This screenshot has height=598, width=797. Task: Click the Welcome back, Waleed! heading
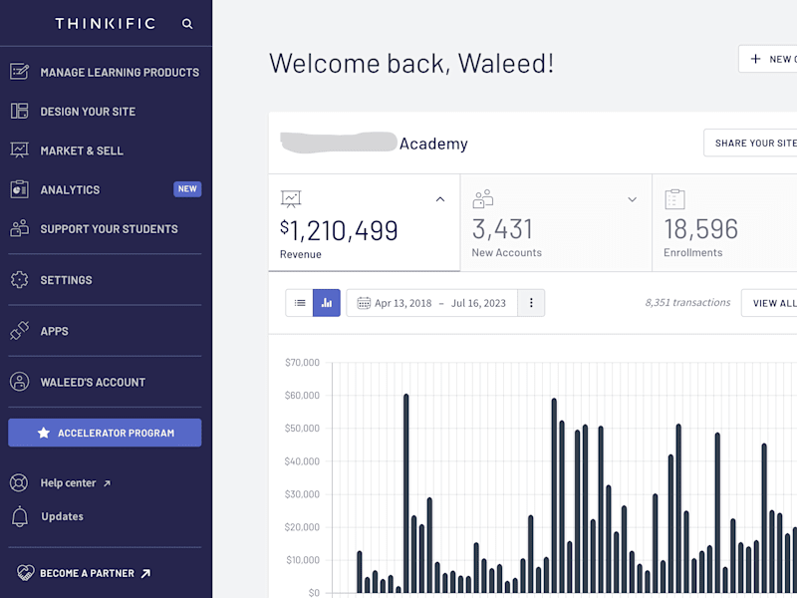coord(411,64)
